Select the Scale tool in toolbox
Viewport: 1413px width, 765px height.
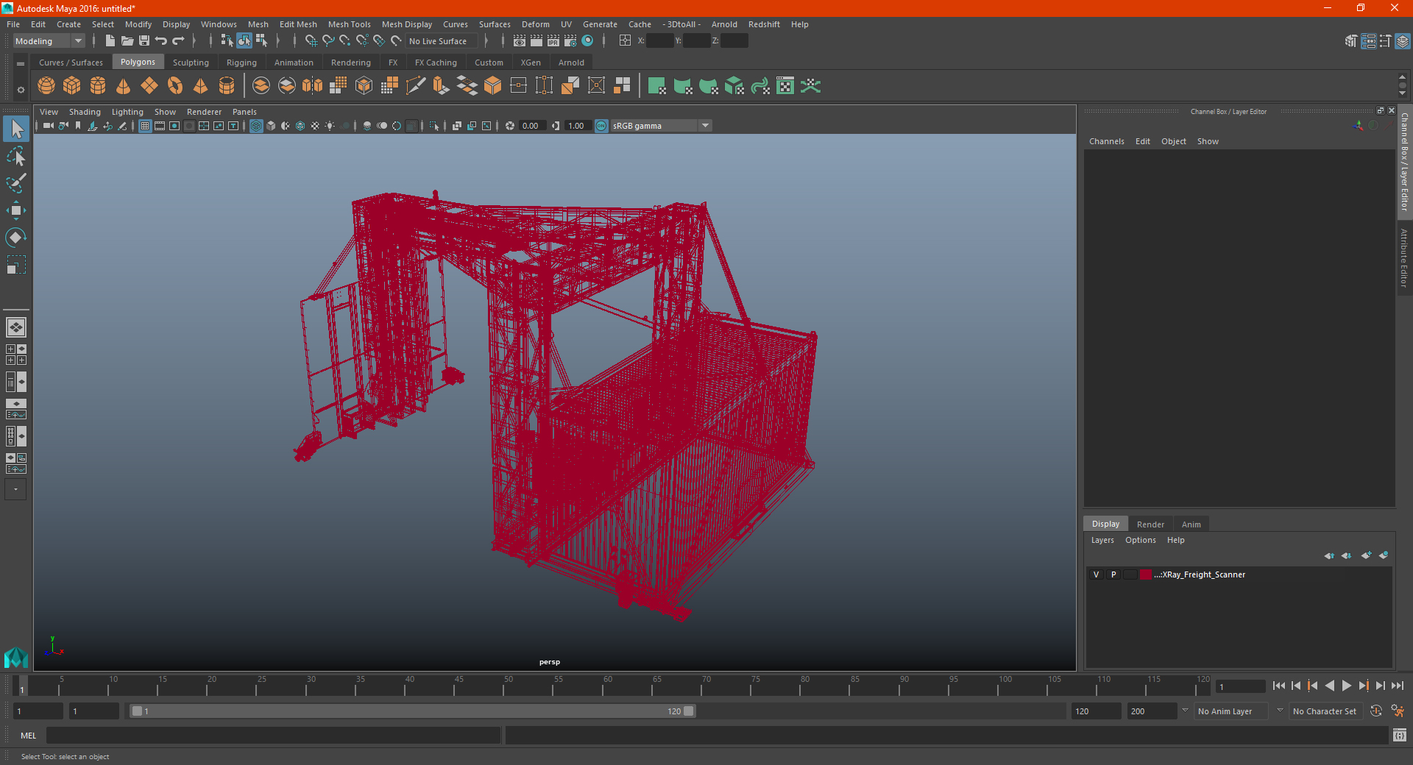16,264
